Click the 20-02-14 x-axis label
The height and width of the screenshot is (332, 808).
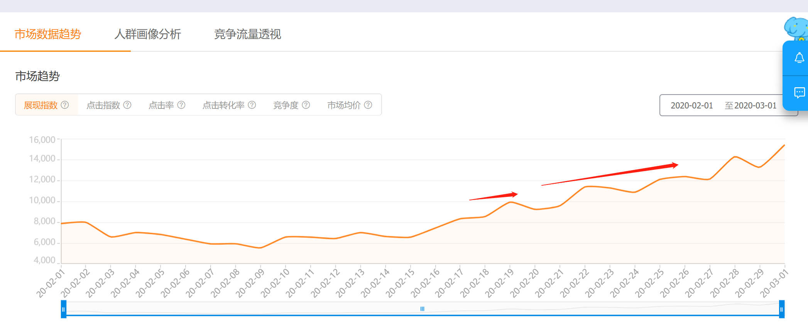click(375, 283)
